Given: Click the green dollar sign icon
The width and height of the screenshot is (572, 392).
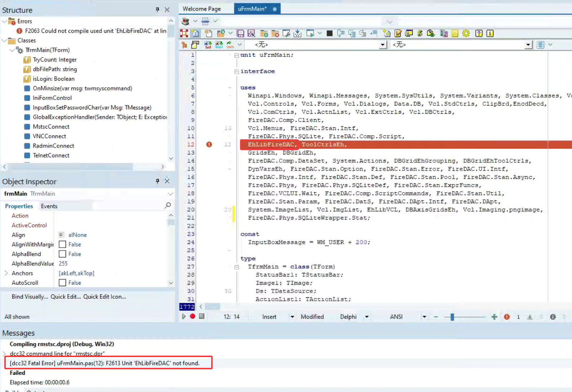Looking at the screenshot, I should click(x=420, y=33).
